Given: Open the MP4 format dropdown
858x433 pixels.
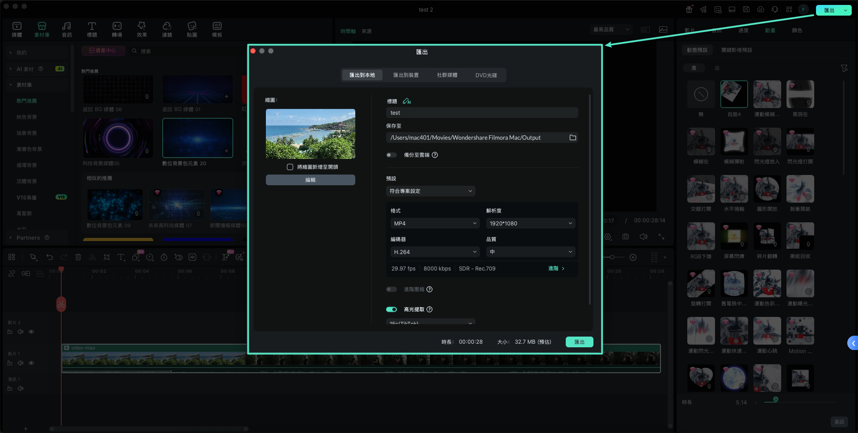Looking at the screenshot, I should pos(434,223).
